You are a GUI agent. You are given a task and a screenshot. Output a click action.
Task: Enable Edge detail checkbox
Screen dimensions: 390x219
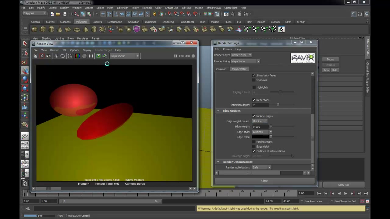click(254, 146)
